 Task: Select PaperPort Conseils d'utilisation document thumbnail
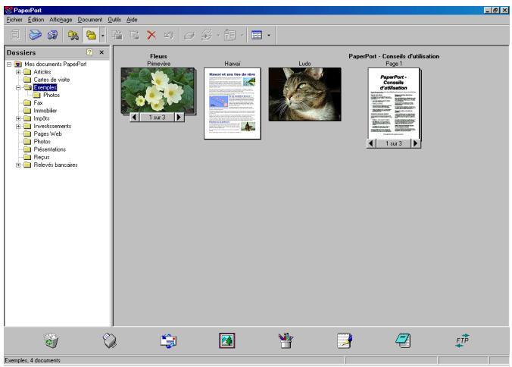(x=394, y=103)
